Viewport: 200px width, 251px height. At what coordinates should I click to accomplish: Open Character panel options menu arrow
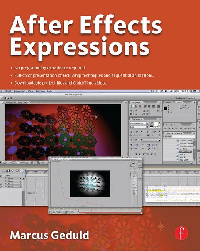coord(160,119)
